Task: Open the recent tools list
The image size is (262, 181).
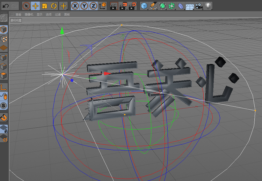Action: 63,6
